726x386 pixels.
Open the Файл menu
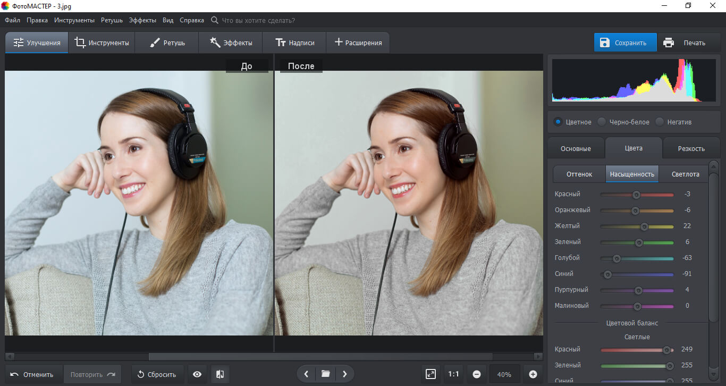[x=13, y=20]
